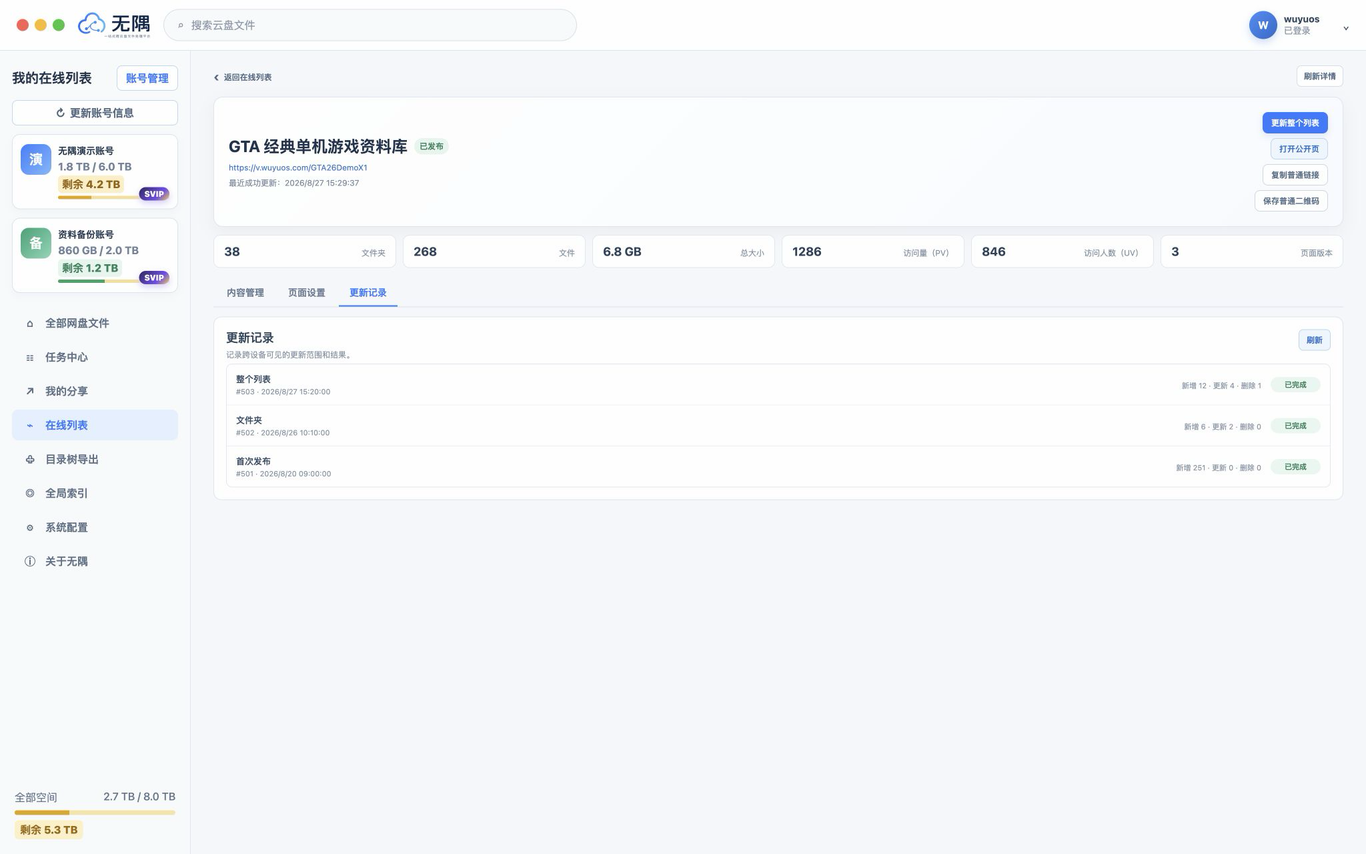Refresh the 更新记录 list with 刷新
The image size is (1366, 854).
[1314, 340]
